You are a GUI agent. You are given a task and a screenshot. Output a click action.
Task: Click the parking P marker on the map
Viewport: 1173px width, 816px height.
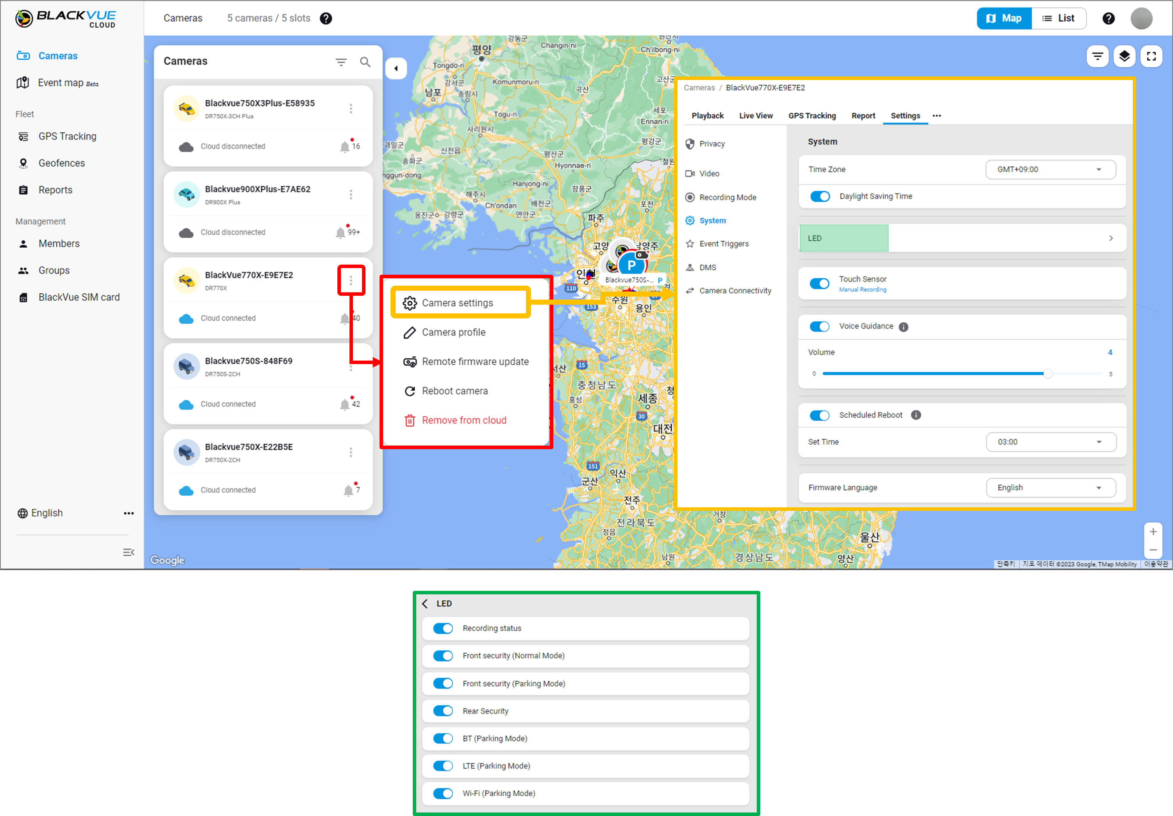pos(631,265)
